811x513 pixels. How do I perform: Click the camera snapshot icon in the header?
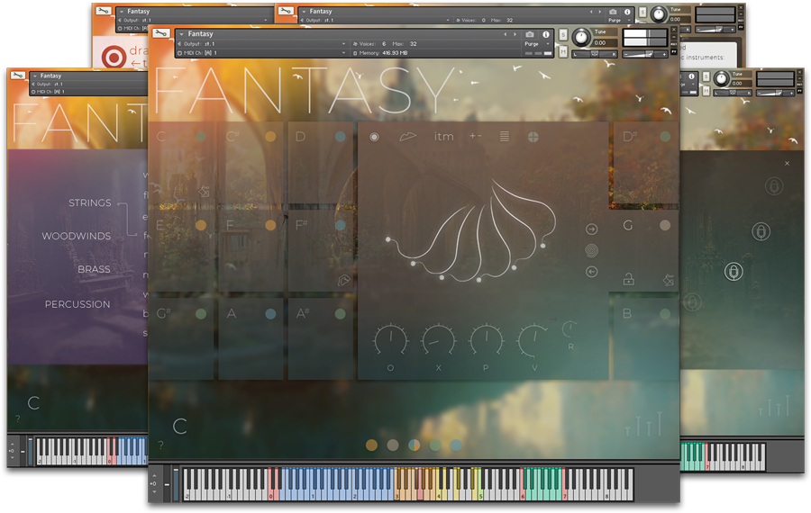tap(529, 35)
